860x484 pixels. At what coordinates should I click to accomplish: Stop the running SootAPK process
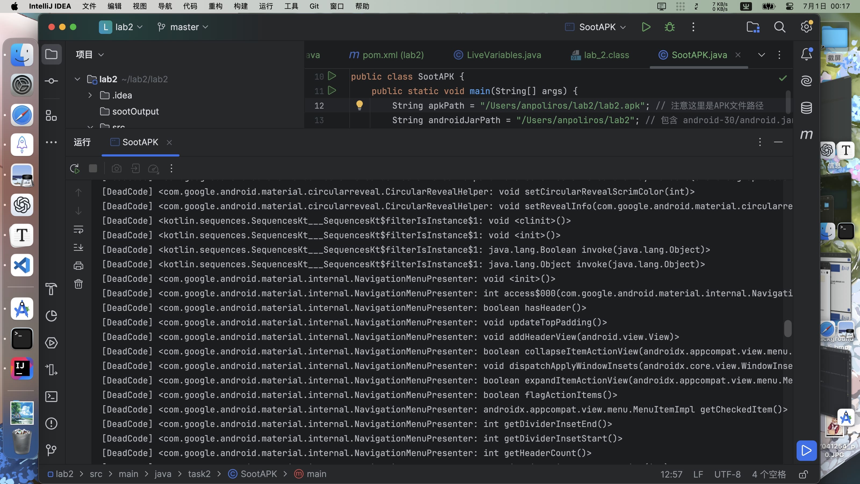(x=93, y=169)
